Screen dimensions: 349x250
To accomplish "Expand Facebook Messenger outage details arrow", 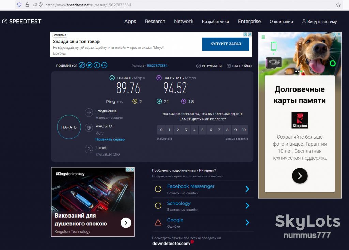I will [247, 189].
